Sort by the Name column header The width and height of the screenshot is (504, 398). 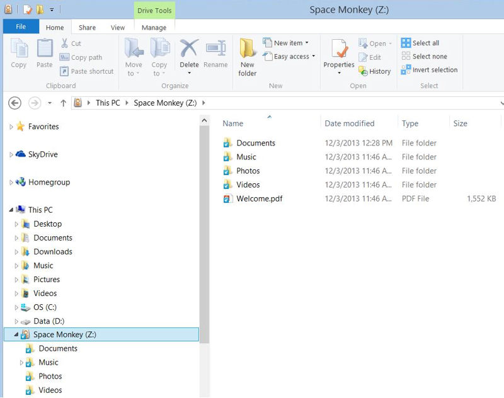click(x=232, y=123)
